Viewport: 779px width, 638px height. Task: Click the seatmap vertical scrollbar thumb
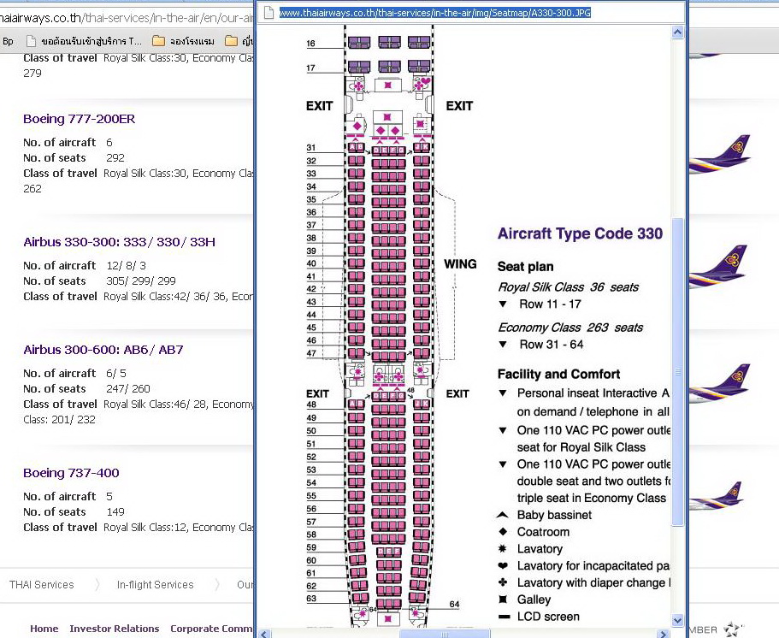[x=677, y=372]
